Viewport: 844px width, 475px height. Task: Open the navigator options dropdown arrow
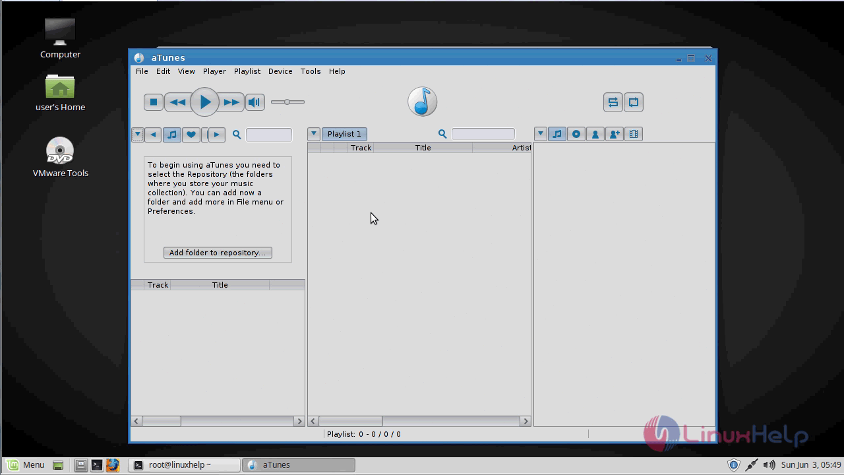pyautogui.click(x=137, y=135)
